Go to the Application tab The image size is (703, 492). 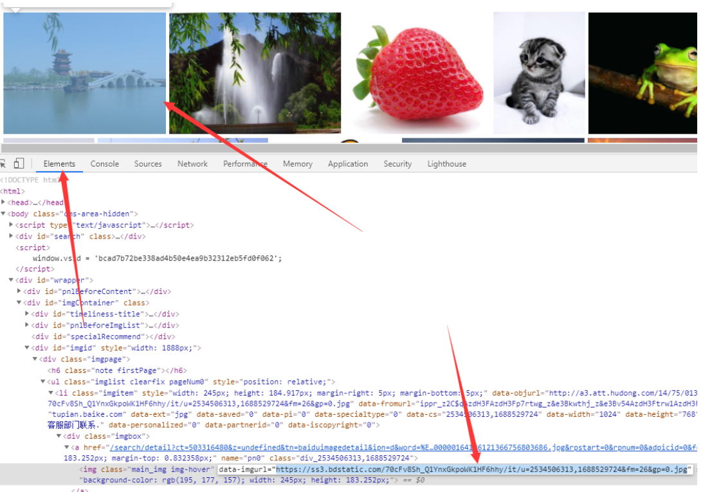coord(347,164)
